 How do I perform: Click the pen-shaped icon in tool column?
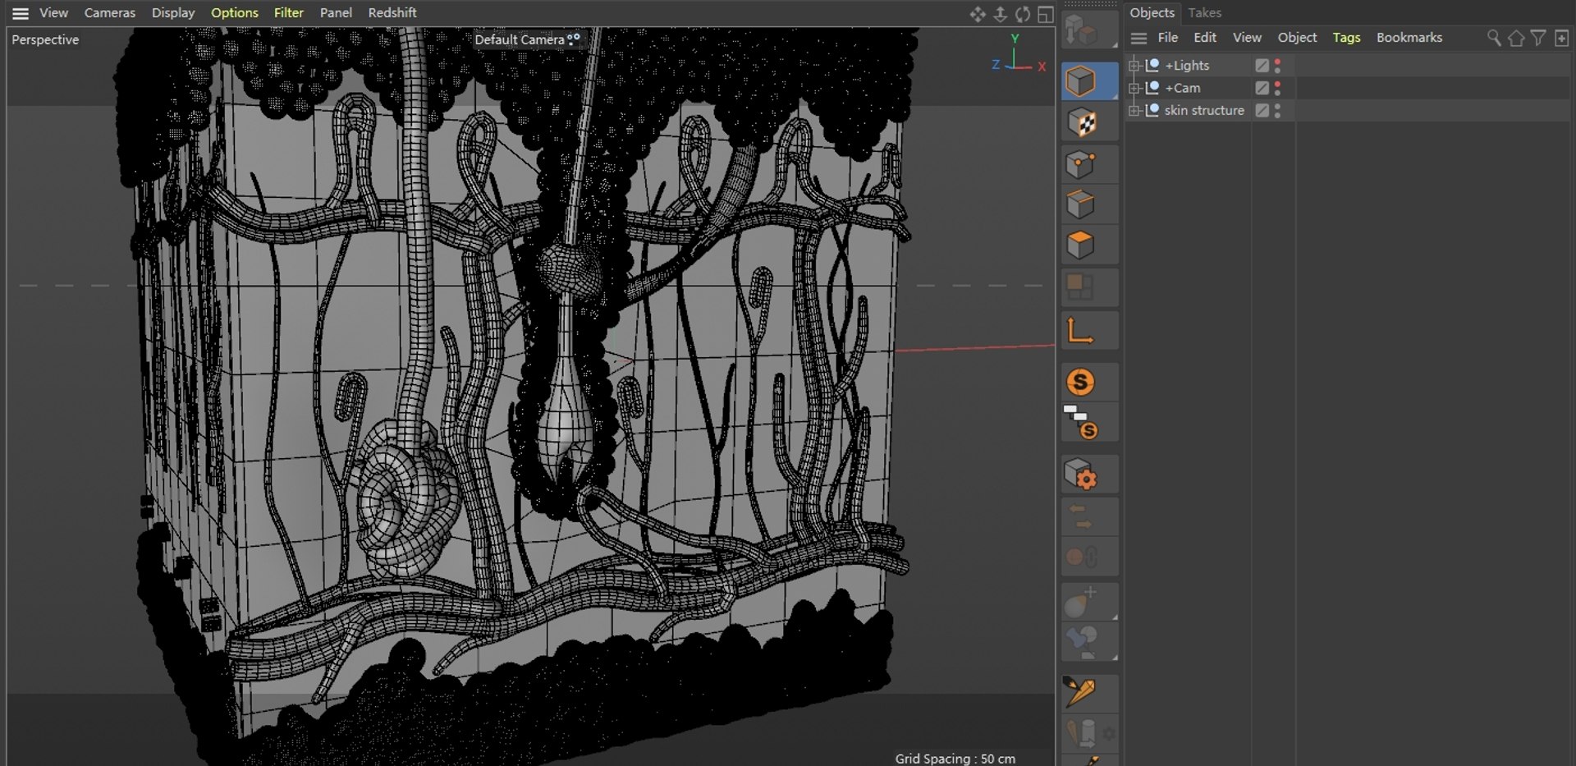point(1079,692)
